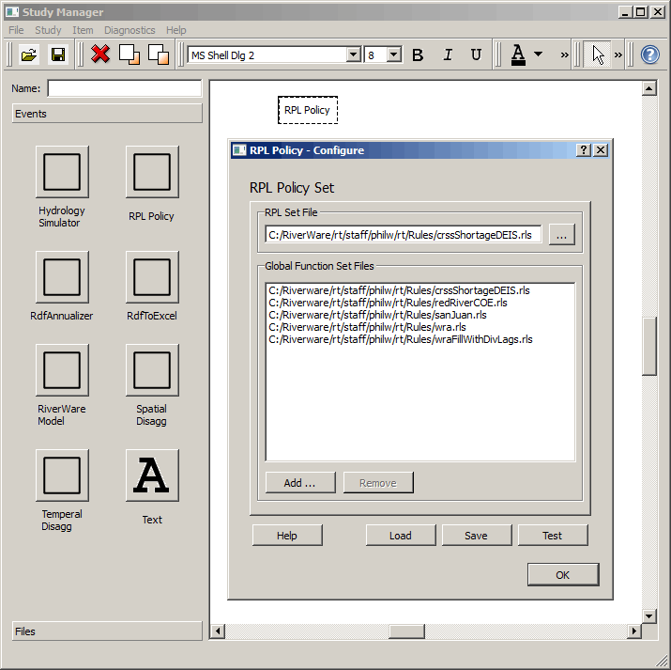
Task: Click the horizontal scrollbar thumb
Action: 406,631
